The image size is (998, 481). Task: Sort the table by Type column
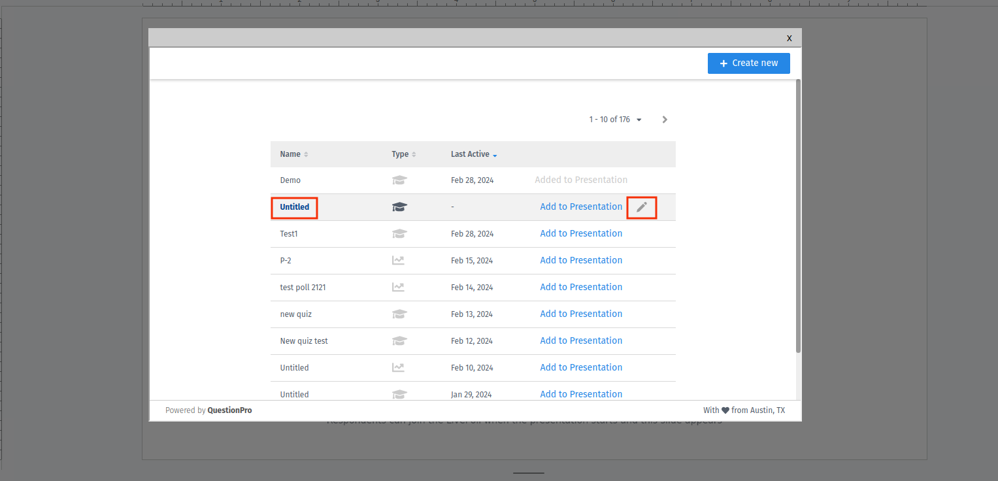(404, 154)
